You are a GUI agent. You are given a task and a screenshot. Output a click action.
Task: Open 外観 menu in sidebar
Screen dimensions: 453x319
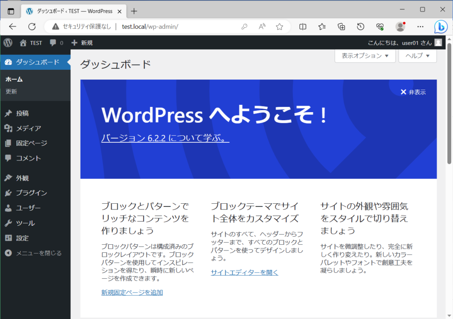35,178
